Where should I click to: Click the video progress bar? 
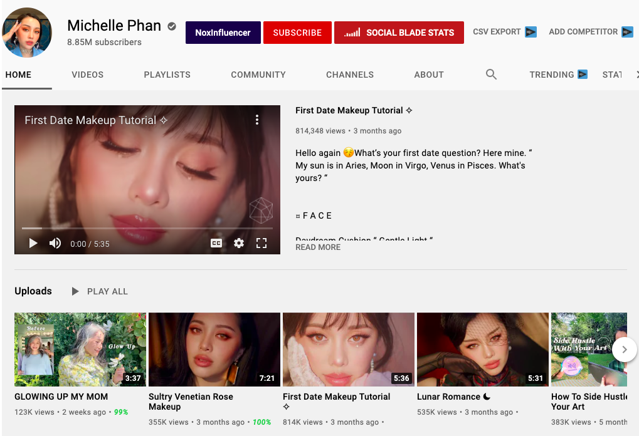point(147,228)
